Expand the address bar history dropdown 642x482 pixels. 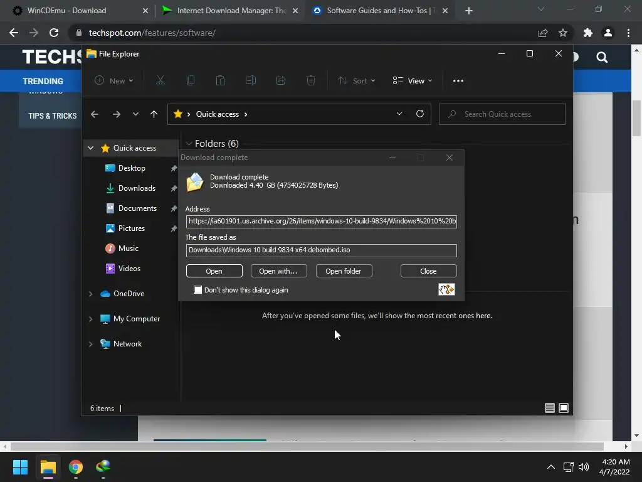399,114
